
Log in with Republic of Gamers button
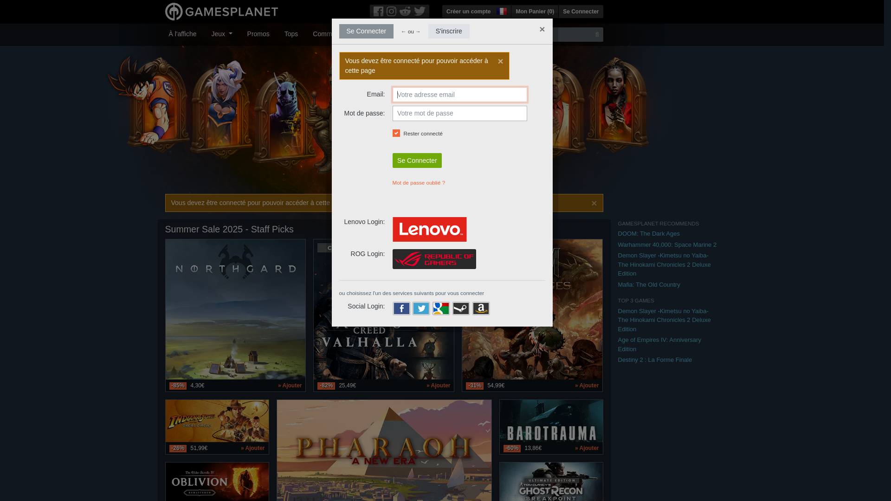[434, 259]
